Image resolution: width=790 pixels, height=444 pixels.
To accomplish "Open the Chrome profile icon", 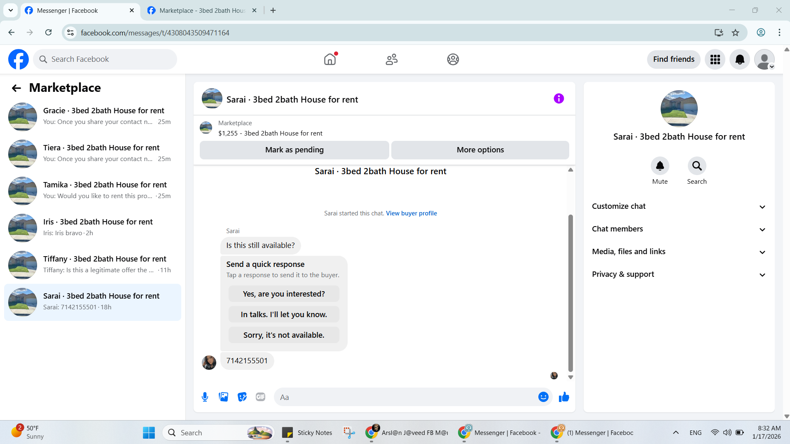I will (x=761, y=33).
